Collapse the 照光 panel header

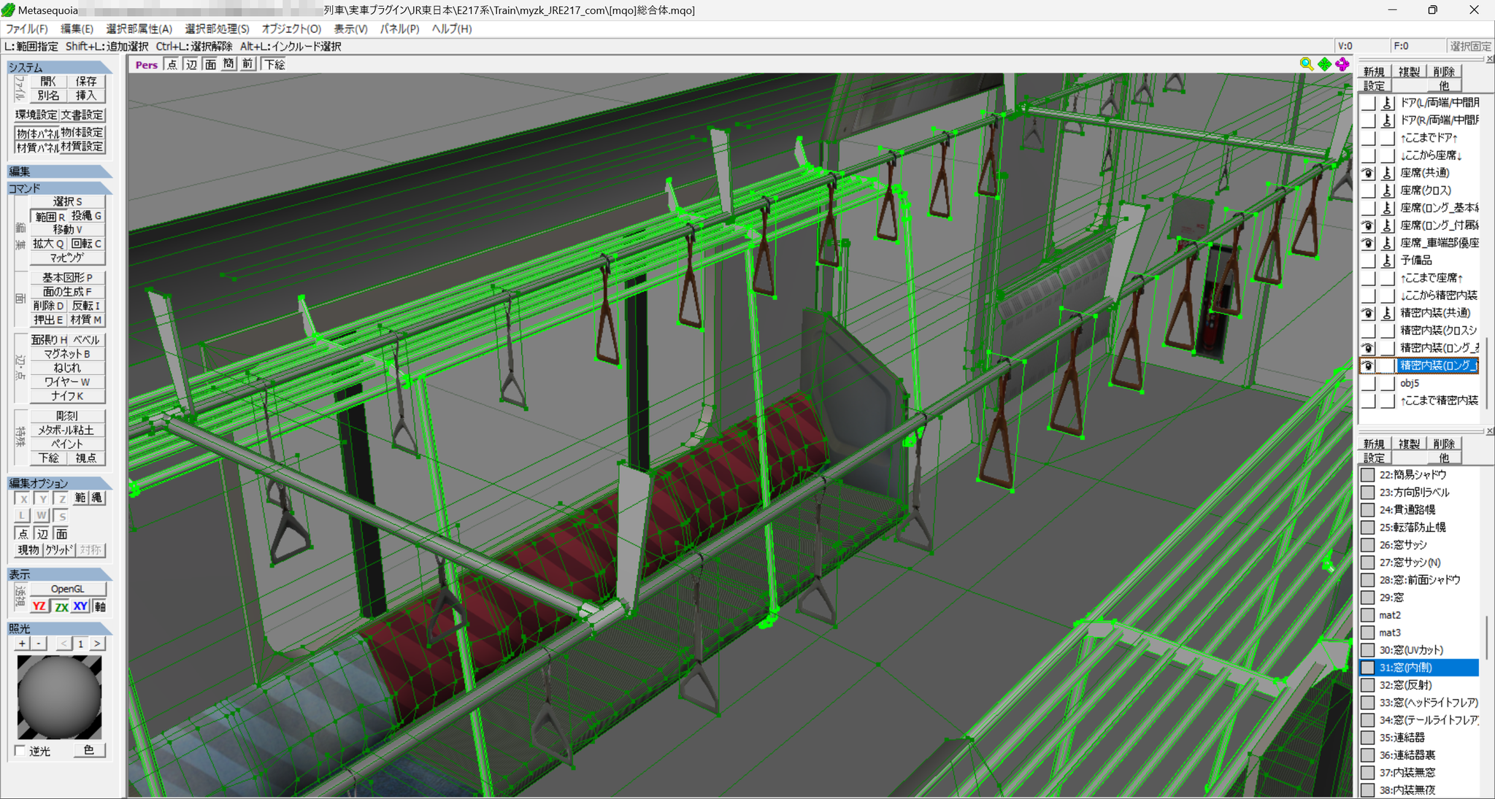click(60, 628)
